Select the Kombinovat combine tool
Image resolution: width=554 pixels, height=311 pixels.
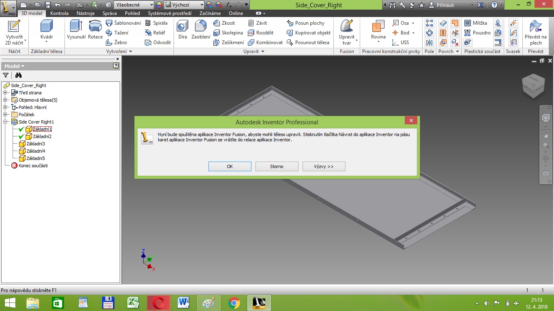tap(265, 43)
